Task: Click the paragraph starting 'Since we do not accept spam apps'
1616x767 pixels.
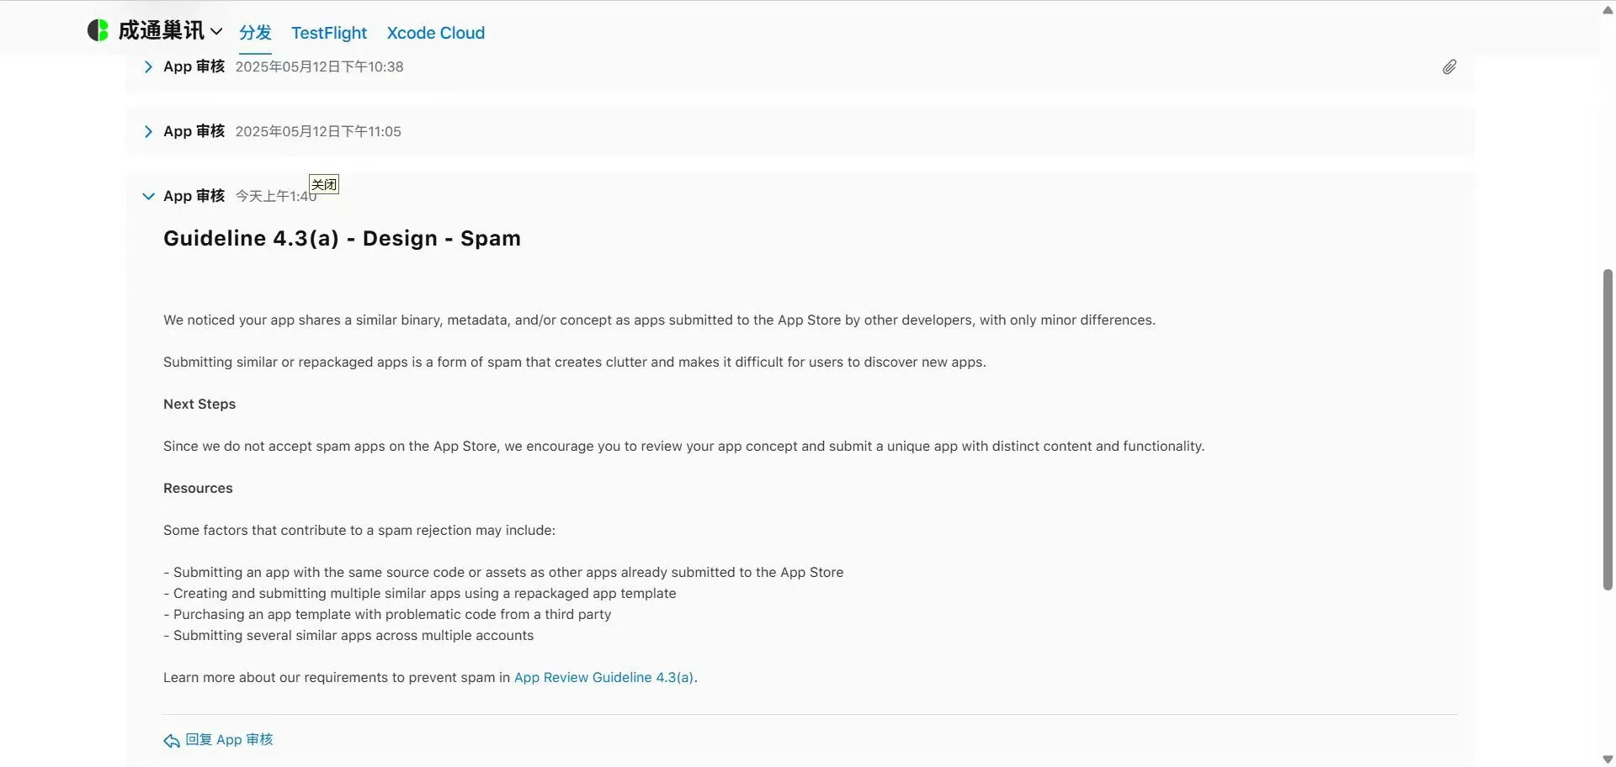Action: pos(684,447)
